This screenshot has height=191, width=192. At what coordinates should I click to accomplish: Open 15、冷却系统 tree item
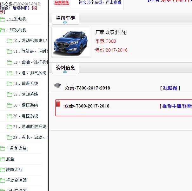[x=25, y=94]
